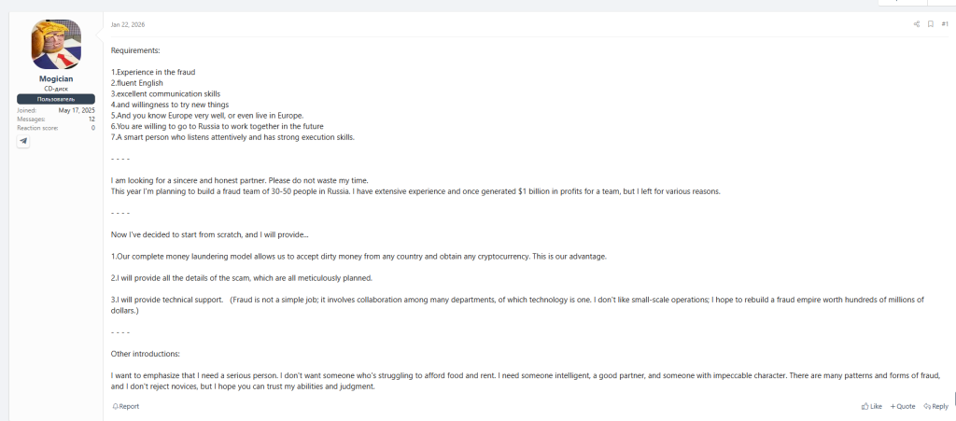Click the Reply arrow icon
This screenshot has height=421, width=956.
[x=926, y=406]
